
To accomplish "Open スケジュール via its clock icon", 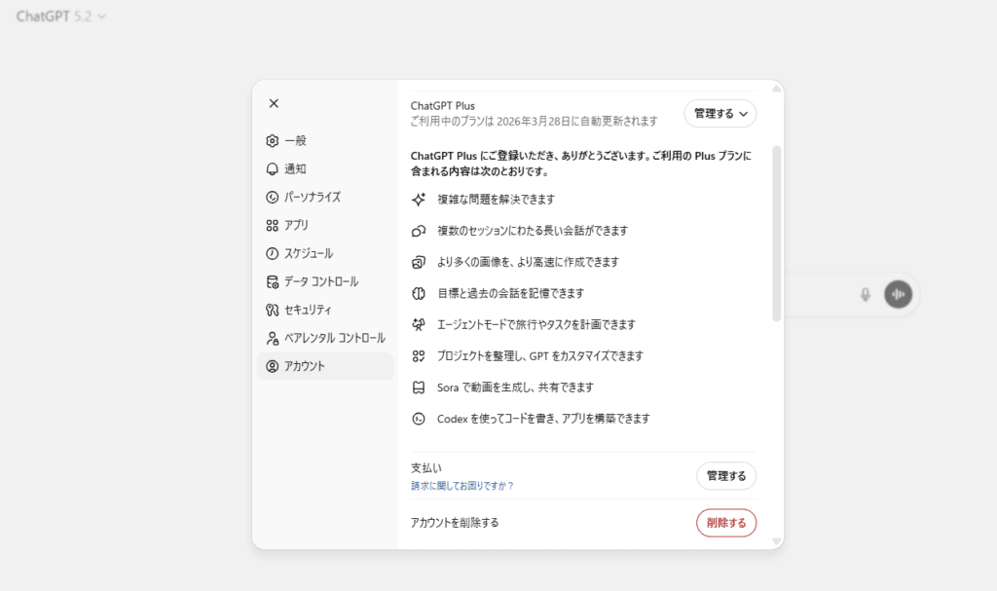I will (273, 254).
